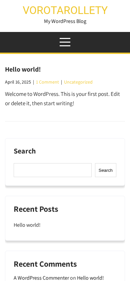Screen dimensions: 130x281
Task: Open the Uncategorized category link
Action: [x=78, y=82]
